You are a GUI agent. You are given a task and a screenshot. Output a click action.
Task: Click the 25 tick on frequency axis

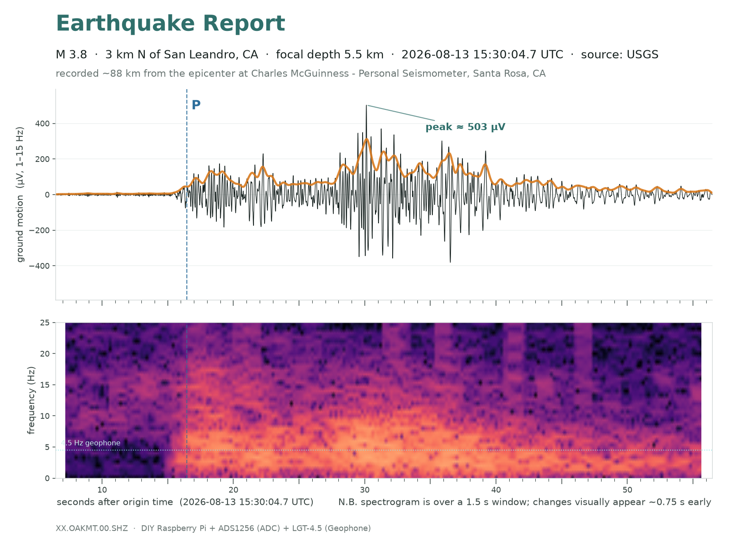coord(45,323)
